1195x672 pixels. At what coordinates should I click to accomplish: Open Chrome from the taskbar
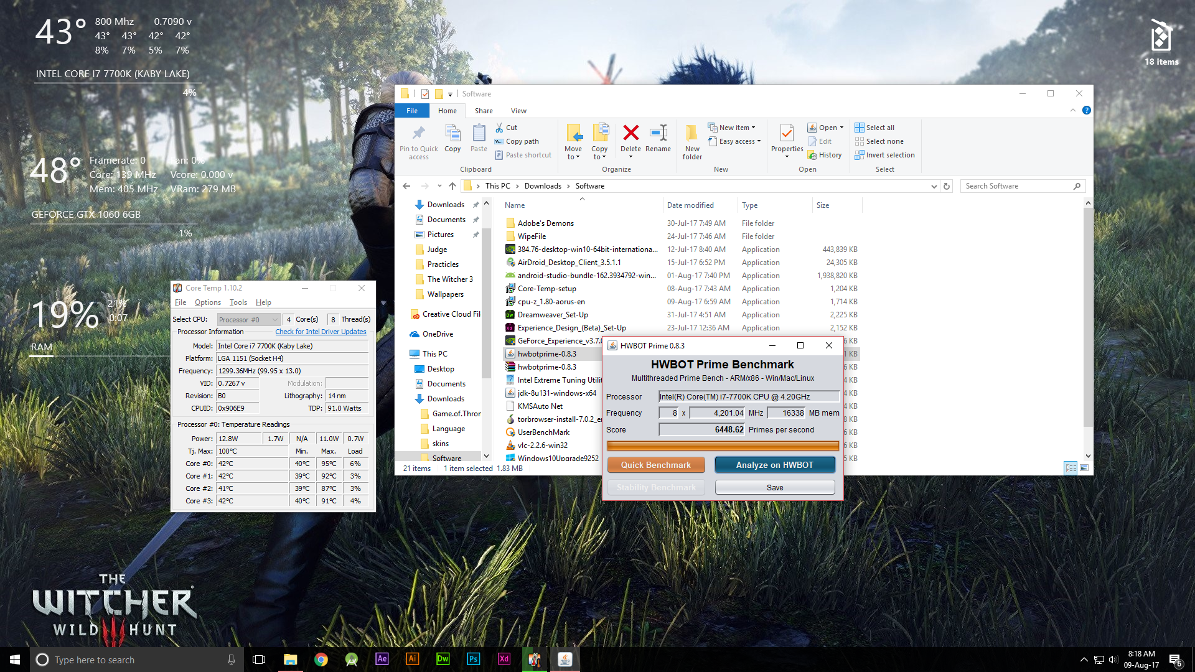tap(321, 660)
